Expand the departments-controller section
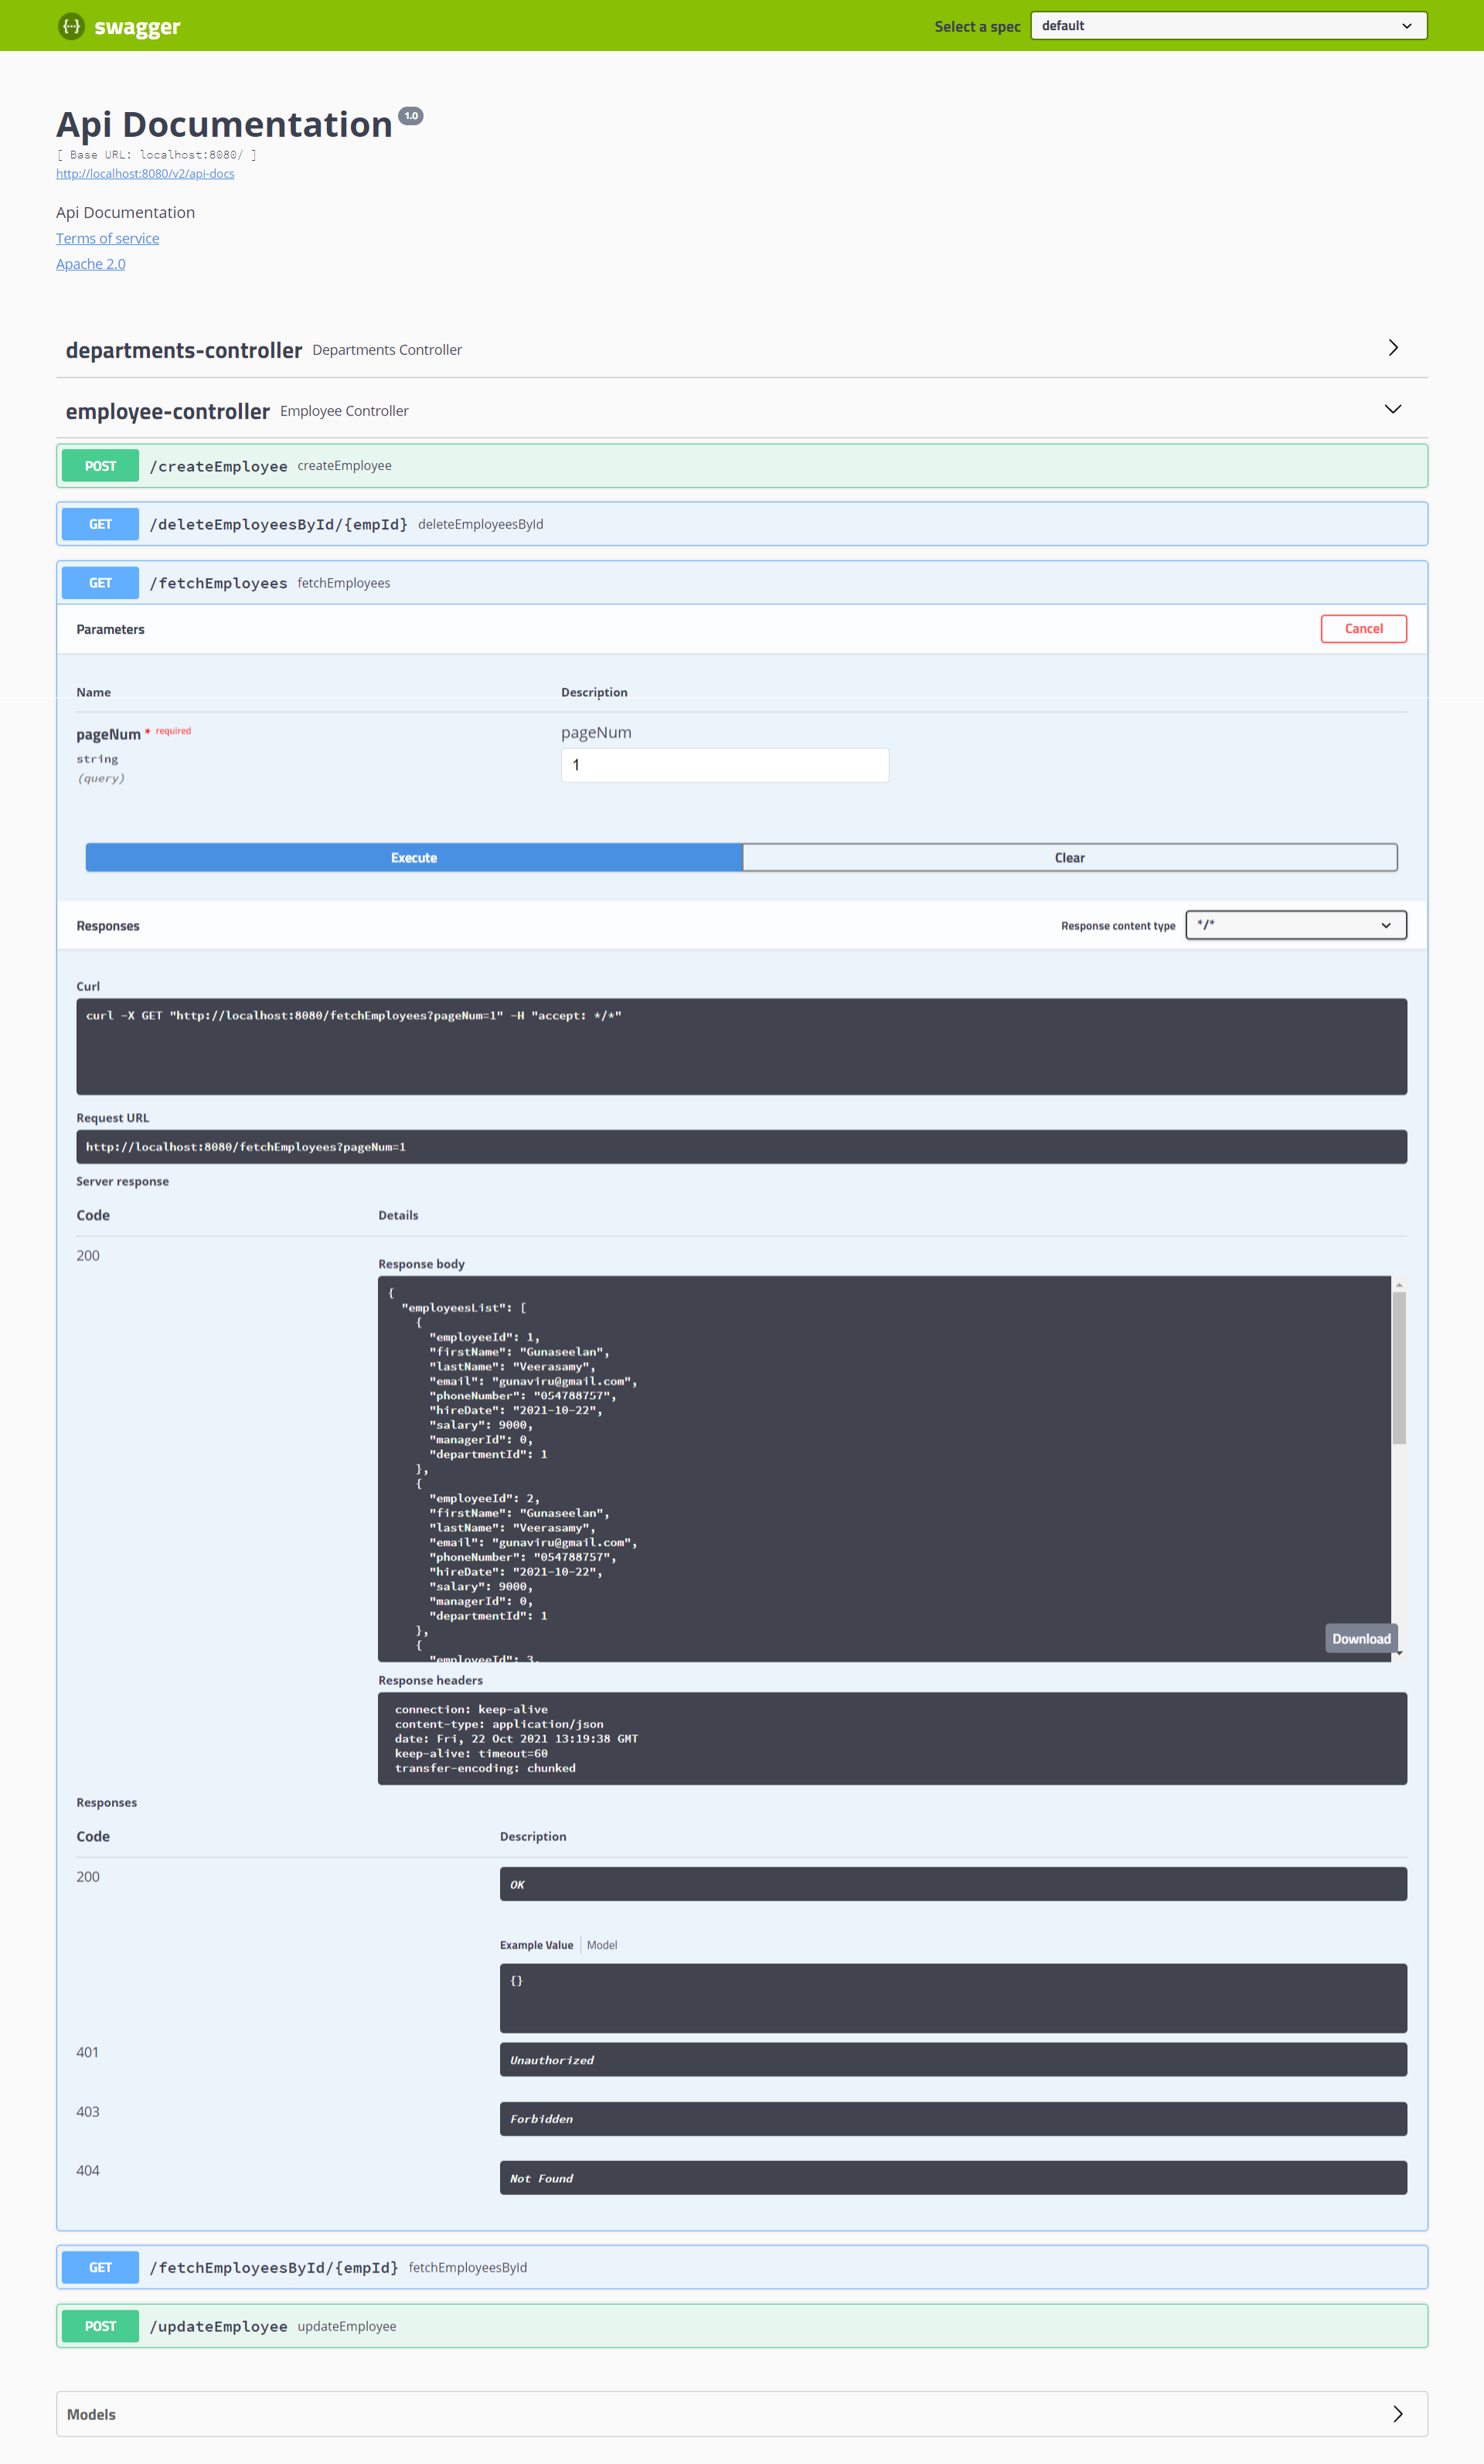 coord(1393,348)
